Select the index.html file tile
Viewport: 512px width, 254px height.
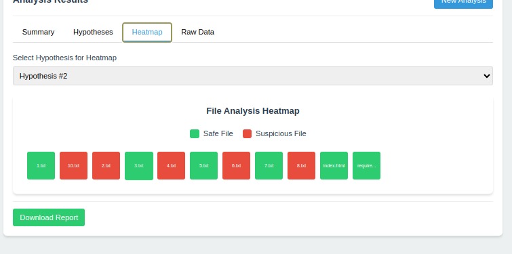[334, 166]
